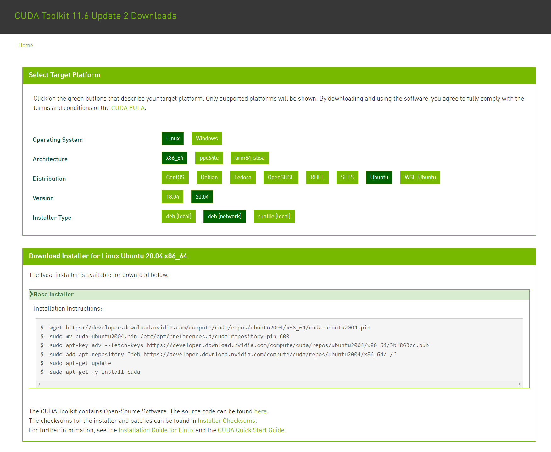
Task: Click the code box left scroll arrow
Action: tap(39, 384)
